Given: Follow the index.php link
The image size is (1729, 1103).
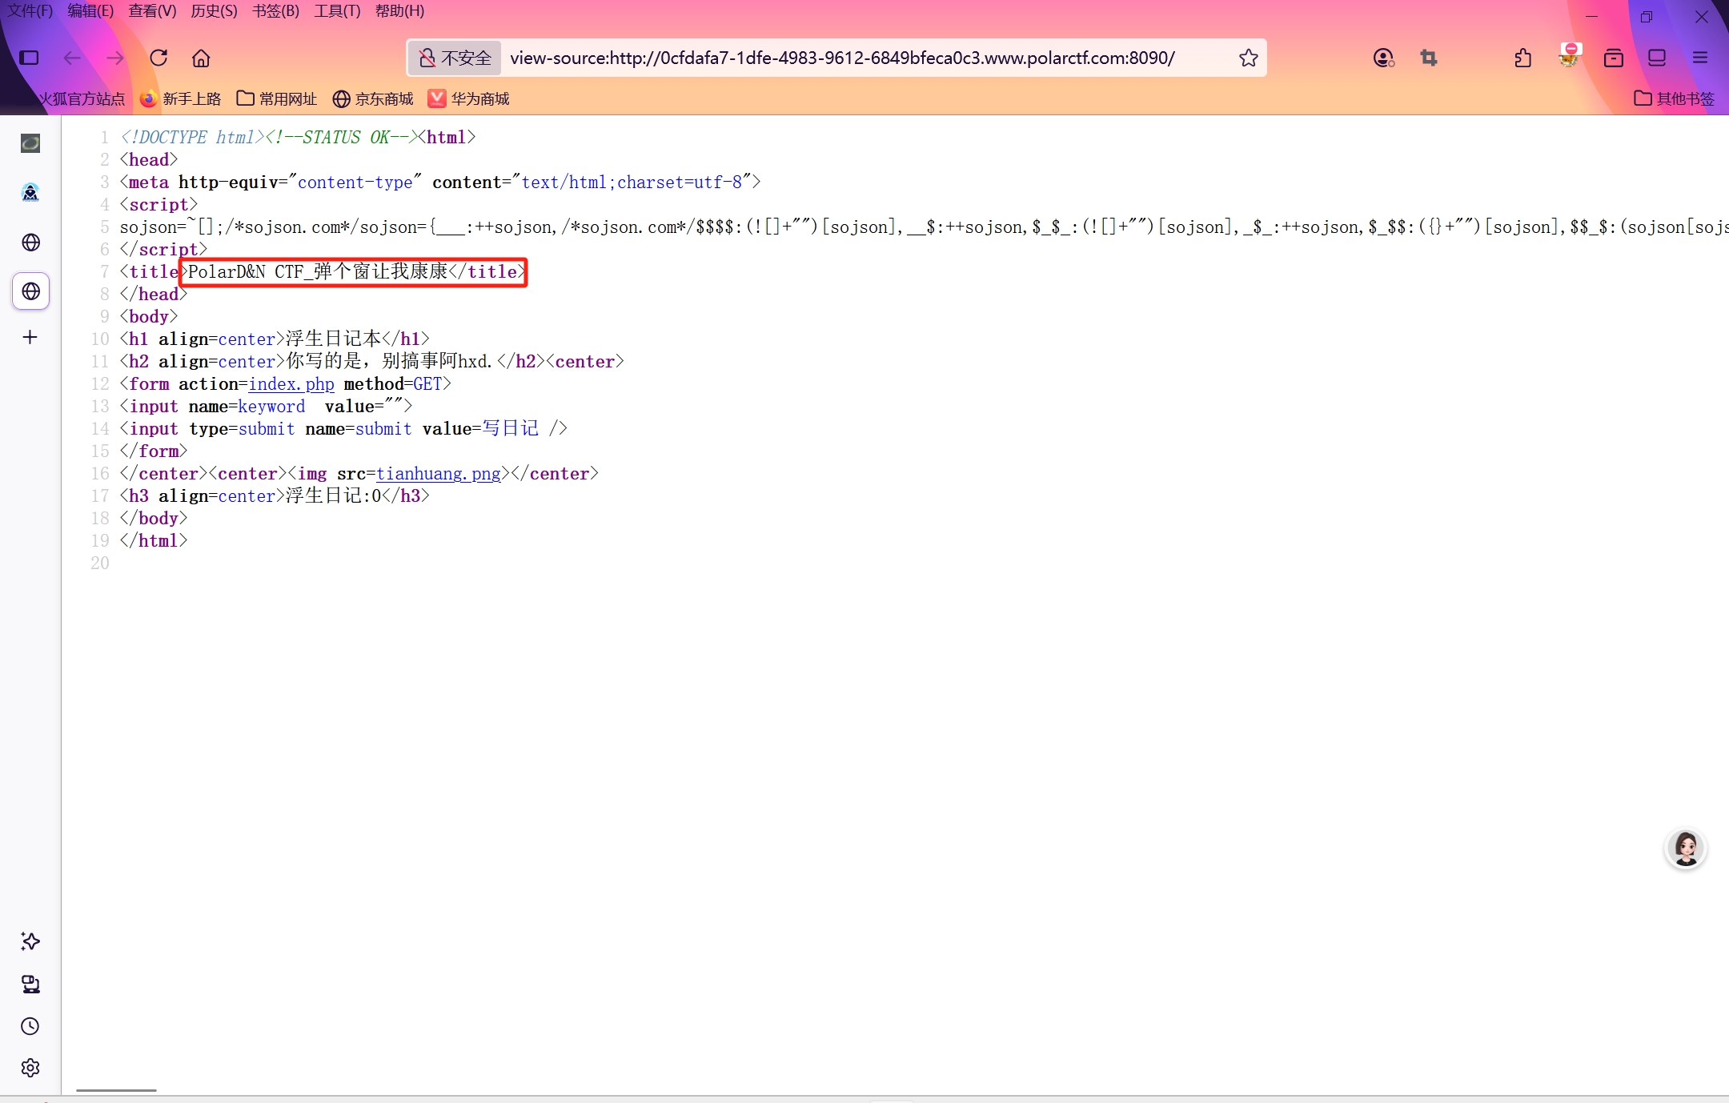Looking at the screenshot, I should (291, 384).
